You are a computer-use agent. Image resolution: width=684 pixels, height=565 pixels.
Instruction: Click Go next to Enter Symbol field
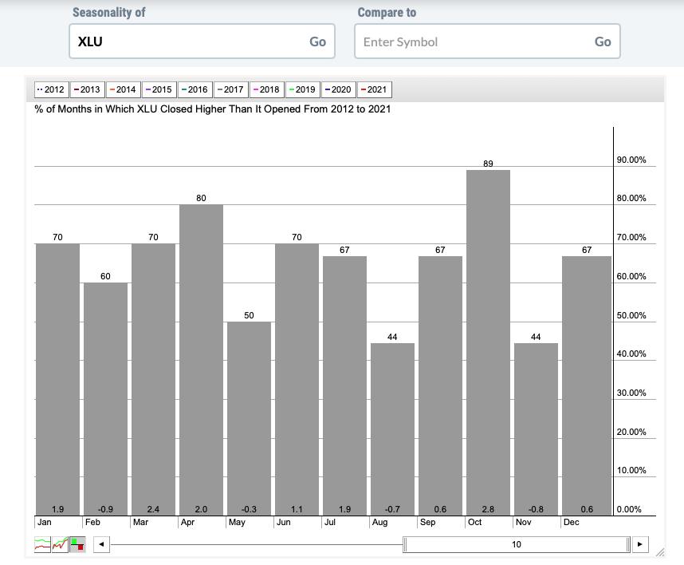pyautogui.click(x=603, y=41)
